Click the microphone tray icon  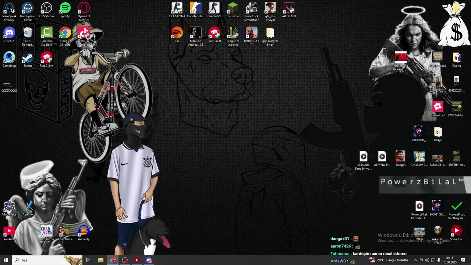click(439, 260)
